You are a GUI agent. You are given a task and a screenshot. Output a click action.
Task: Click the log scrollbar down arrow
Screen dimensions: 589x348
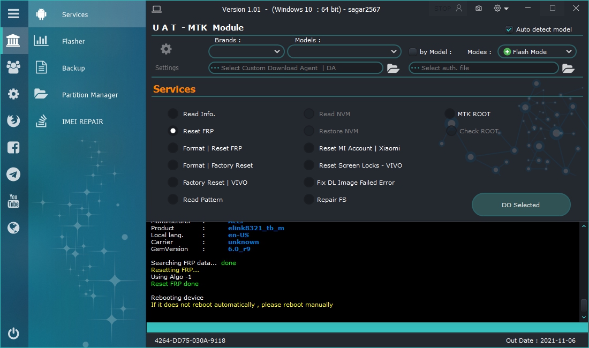[584, 317]
